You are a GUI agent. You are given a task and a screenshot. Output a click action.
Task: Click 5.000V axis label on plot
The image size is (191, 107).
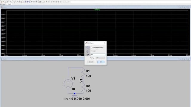click(3, 30)
